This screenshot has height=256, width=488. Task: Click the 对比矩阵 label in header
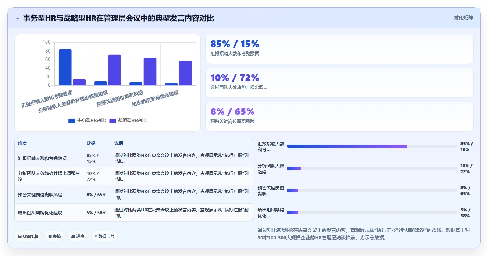tap(463, 18)
